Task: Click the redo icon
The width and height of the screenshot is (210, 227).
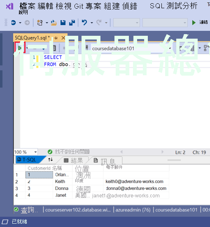Action: tap(99, 23)
